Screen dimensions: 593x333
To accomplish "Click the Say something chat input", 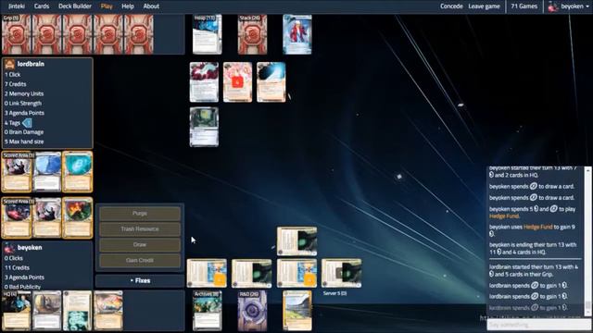I will pyautogui.click(x=539, y=325).
